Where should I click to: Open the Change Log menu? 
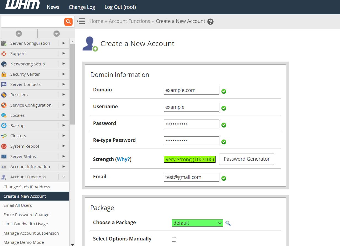[82, 7]
